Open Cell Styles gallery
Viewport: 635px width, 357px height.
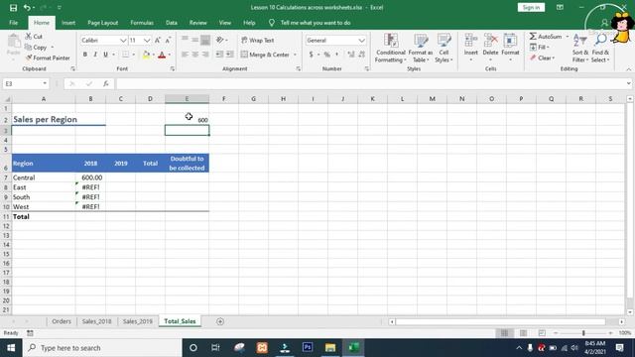[444, 49]
